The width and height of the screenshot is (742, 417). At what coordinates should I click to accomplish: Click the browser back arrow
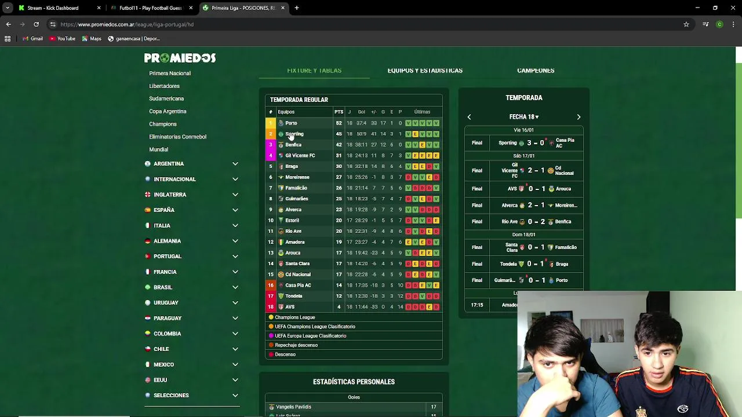[8, 24]
